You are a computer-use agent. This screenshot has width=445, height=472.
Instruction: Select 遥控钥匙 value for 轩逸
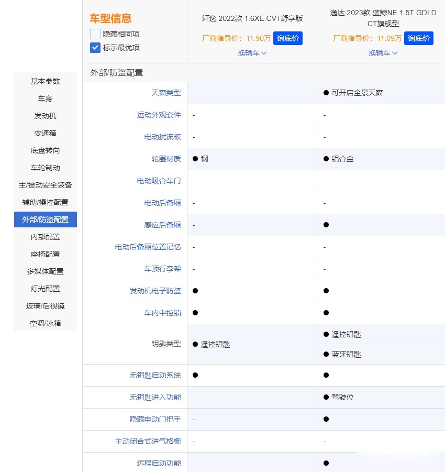[x=215, y=344]
